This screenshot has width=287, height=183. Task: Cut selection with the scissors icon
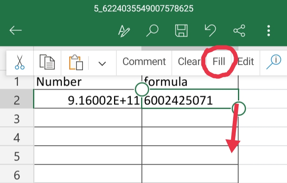(x=20, y=62)
